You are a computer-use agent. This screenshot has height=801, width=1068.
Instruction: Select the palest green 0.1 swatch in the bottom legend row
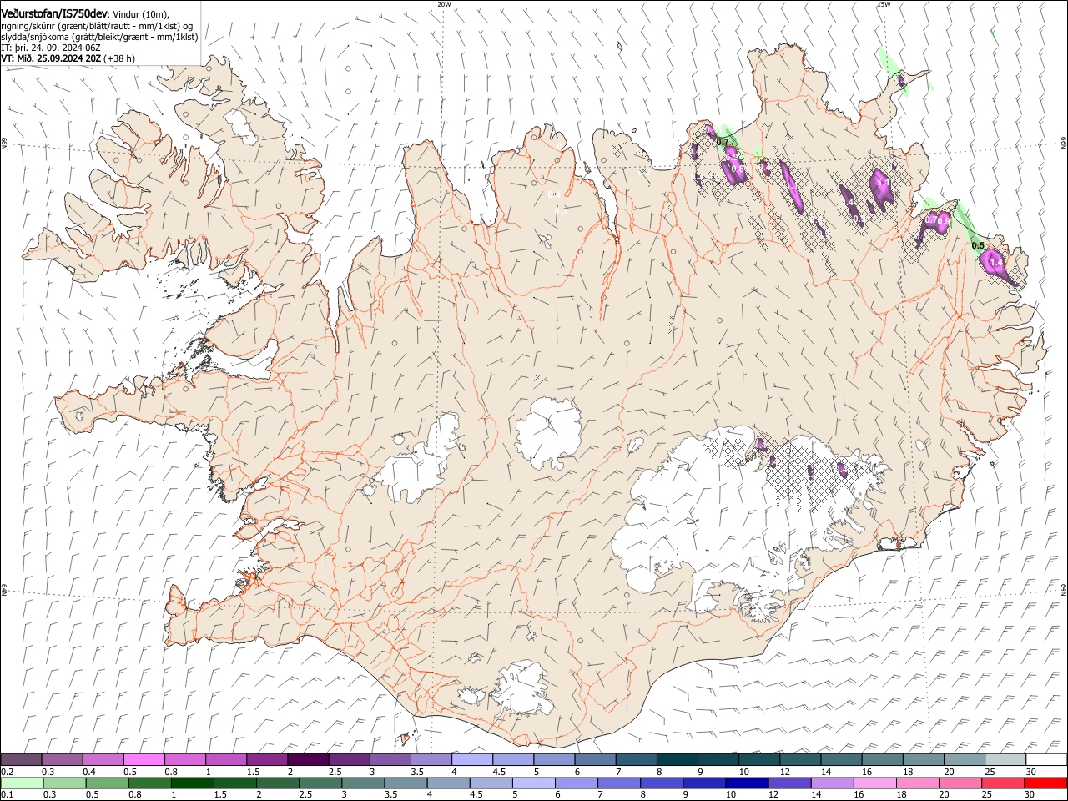23,783
